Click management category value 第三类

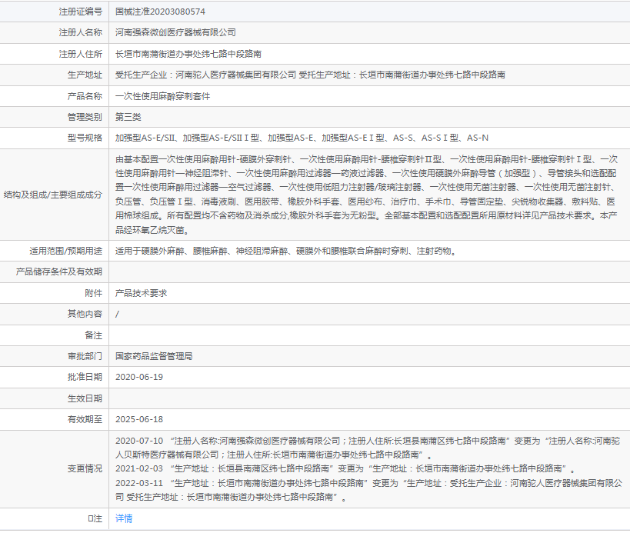click(x=128, y=117)
